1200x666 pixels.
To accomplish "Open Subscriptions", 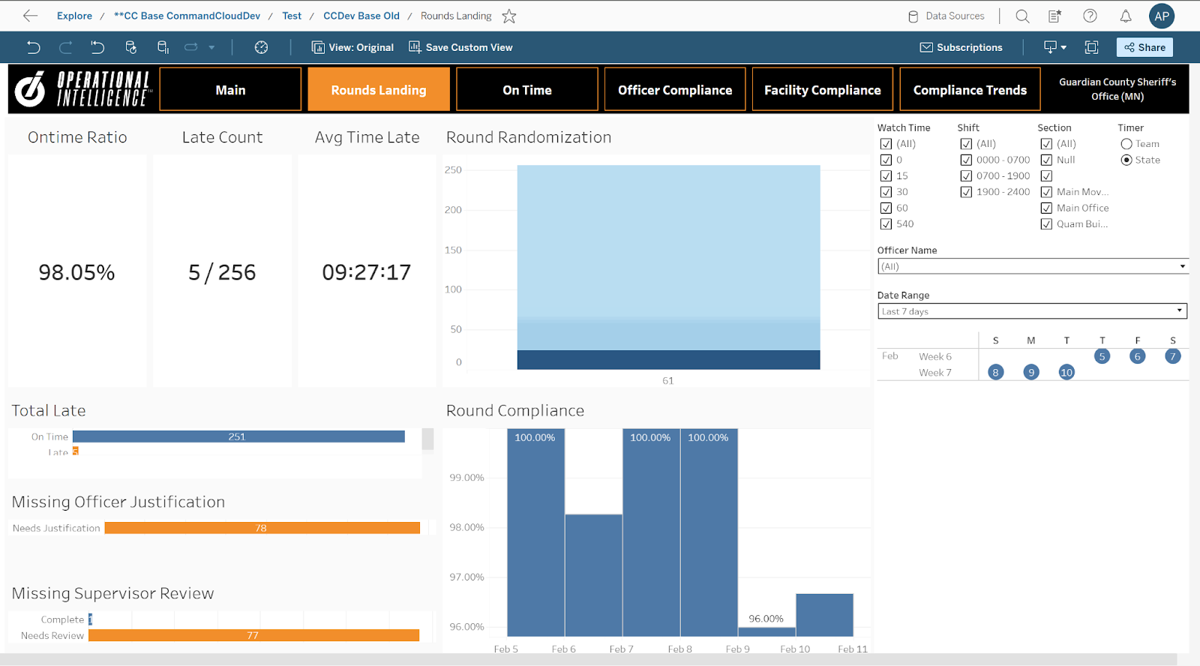I will pos(961,47).
